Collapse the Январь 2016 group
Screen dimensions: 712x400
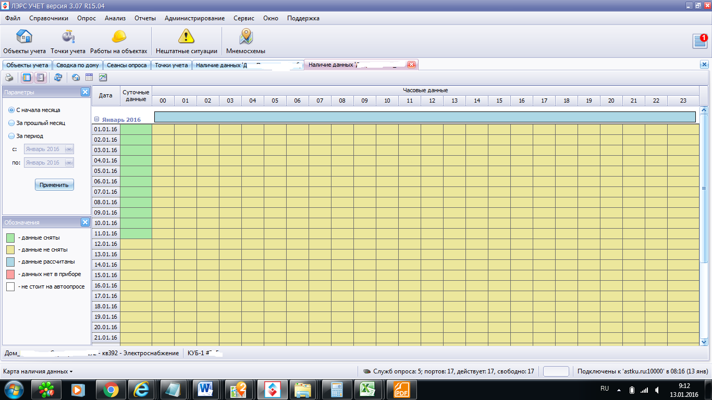click(97, 119)
